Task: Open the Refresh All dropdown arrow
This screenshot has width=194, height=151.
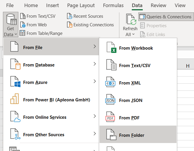Action: pyautogui.click(x=133, y=34)
